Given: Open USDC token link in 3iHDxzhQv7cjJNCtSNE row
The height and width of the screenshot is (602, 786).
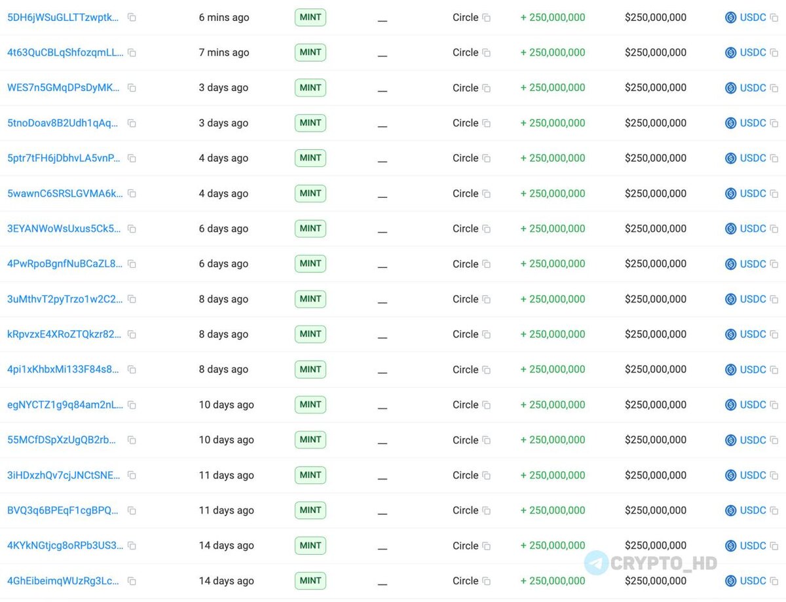Looking at the screenshot, I should click(753, 475).
